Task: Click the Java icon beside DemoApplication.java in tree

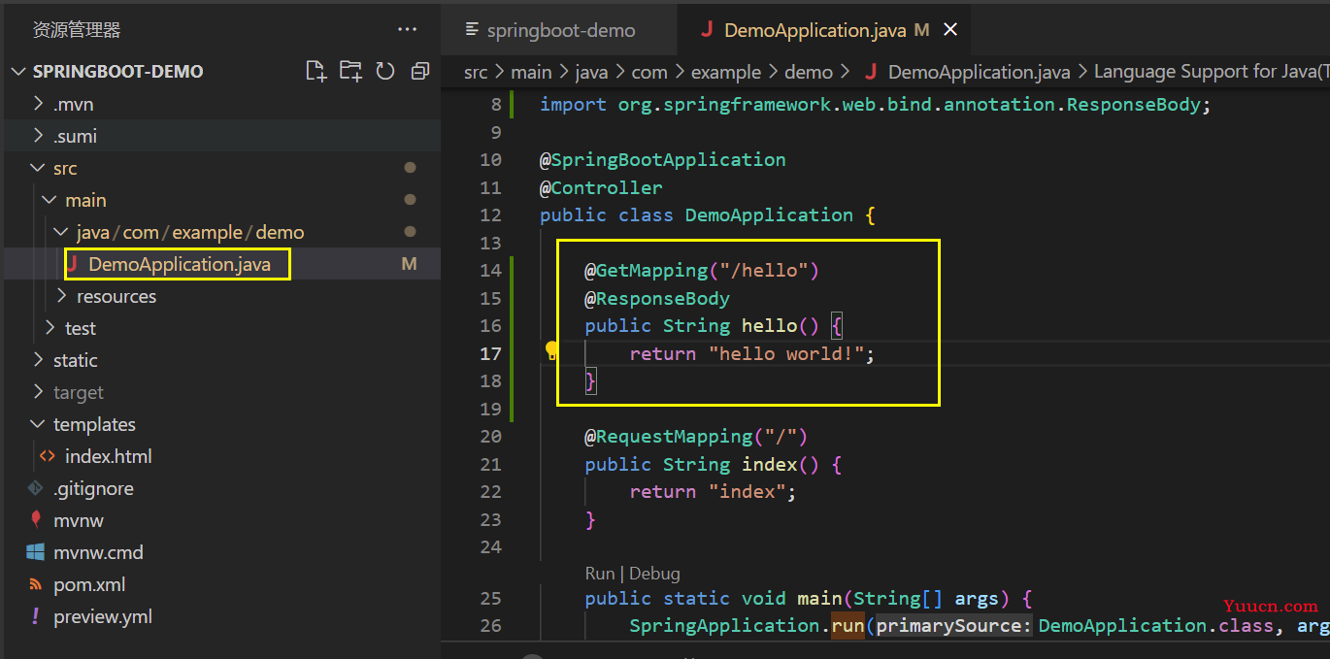Action: tap(72, 264)
